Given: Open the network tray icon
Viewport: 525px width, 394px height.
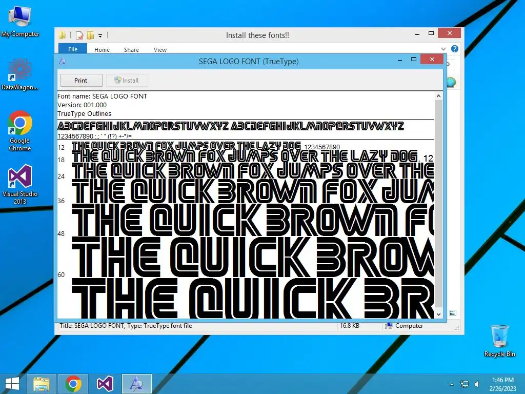Looking at the screenshot, I should pyautogui.click(x=465, y=384).
